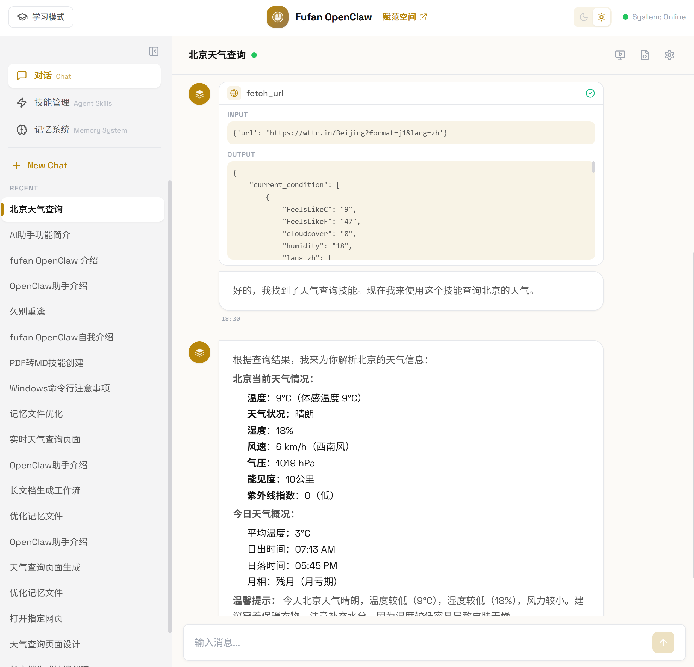Open the 天气查询页面设计 conversation
Viewport: 694px width, 667px height.
tap(83, 644)
